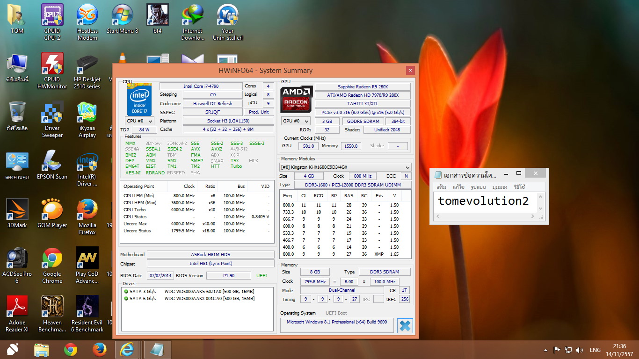Click the "Haswell-DT Refresh" codename value
The height and width of the screenshot is (359, 639).
coord(212,104)
